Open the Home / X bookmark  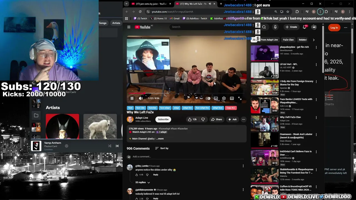[158, 19]
